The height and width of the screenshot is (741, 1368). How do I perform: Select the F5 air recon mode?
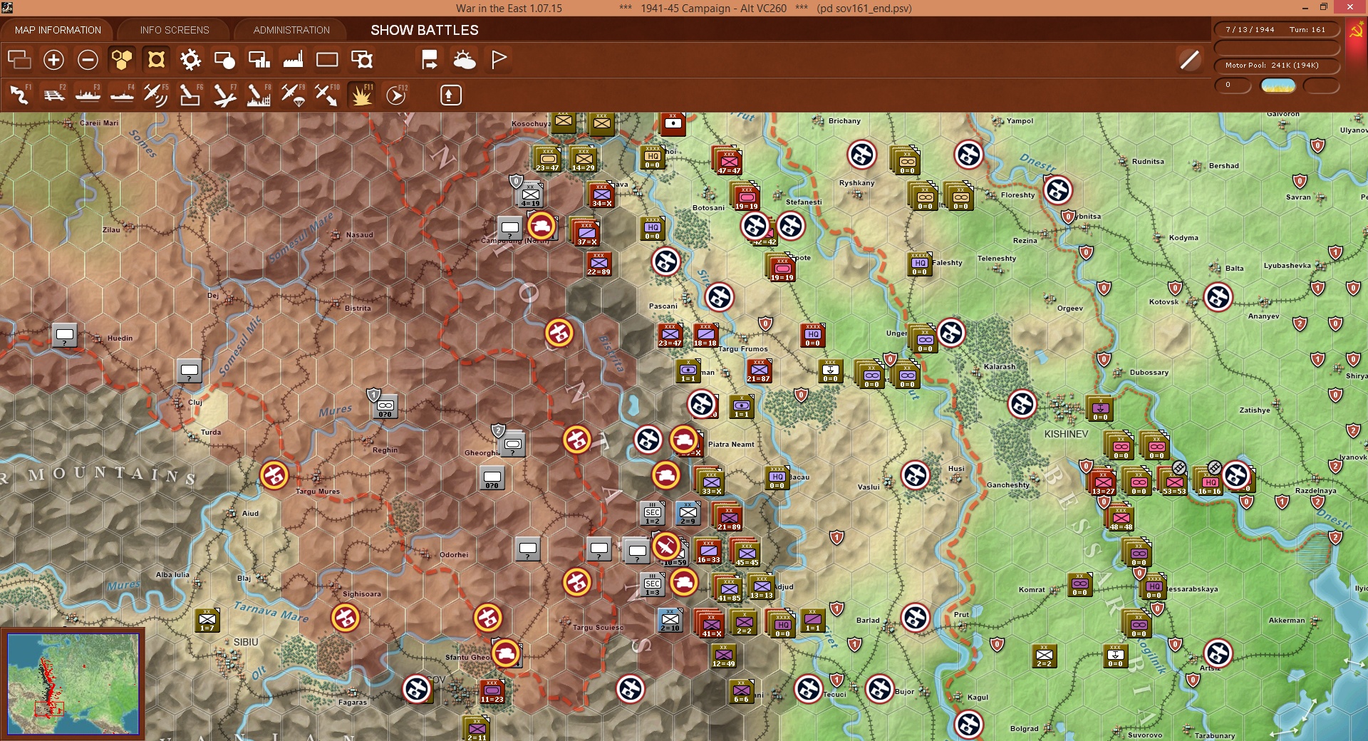point(156,95)
